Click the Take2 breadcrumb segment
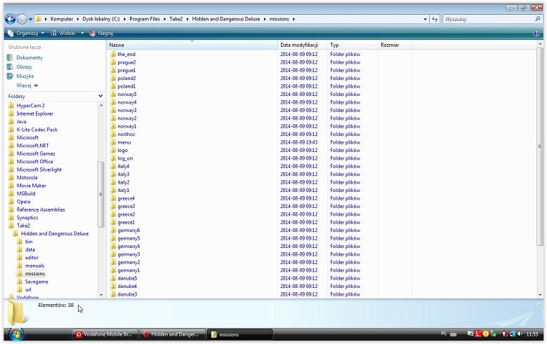Image resolution: width=547 pixels, height=344 pixels. (176, 19)
